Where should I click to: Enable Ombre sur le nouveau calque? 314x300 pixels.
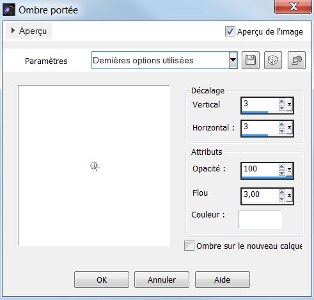click(189, 246)
